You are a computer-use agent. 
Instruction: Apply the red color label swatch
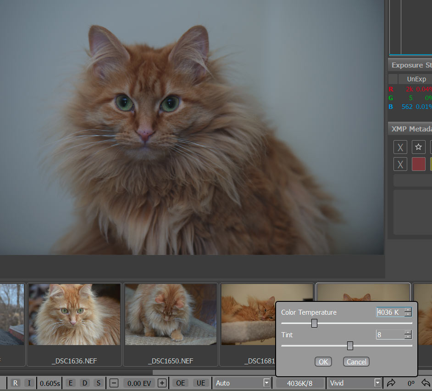[x=418, y=164]
